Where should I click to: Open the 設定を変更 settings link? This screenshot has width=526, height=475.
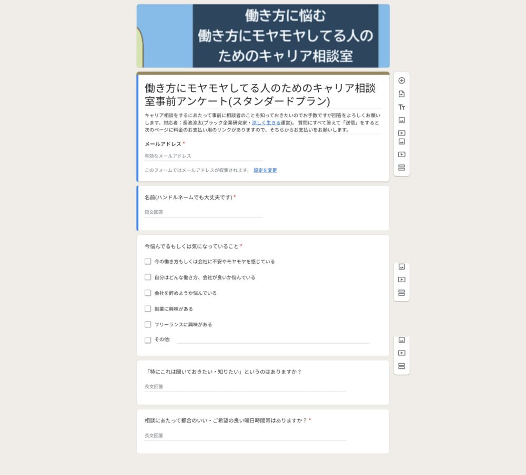pos(265,170)
